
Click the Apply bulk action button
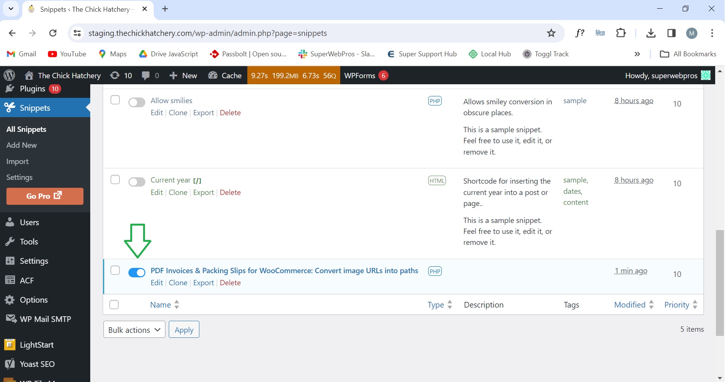(x=184, y=329)
